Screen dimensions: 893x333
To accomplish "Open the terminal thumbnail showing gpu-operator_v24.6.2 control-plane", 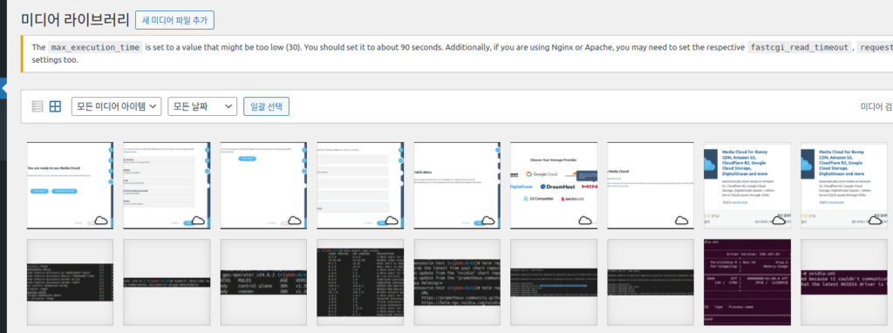I will (263, 282).
